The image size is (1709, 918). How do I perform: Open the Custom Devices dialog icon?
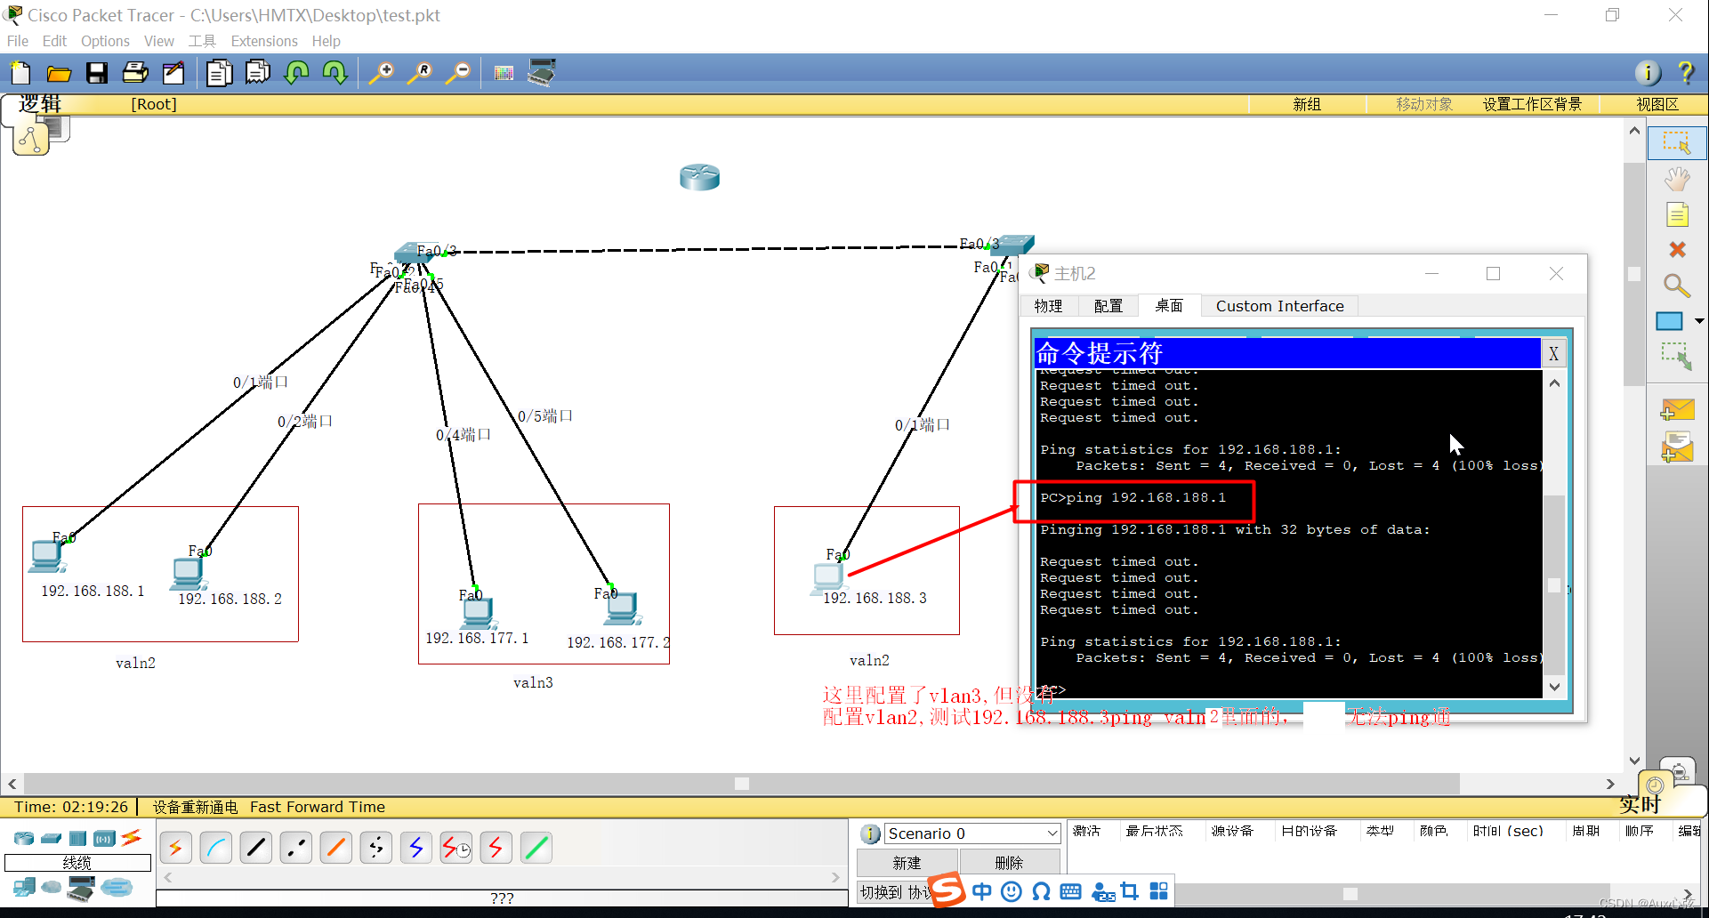(542, 73)
